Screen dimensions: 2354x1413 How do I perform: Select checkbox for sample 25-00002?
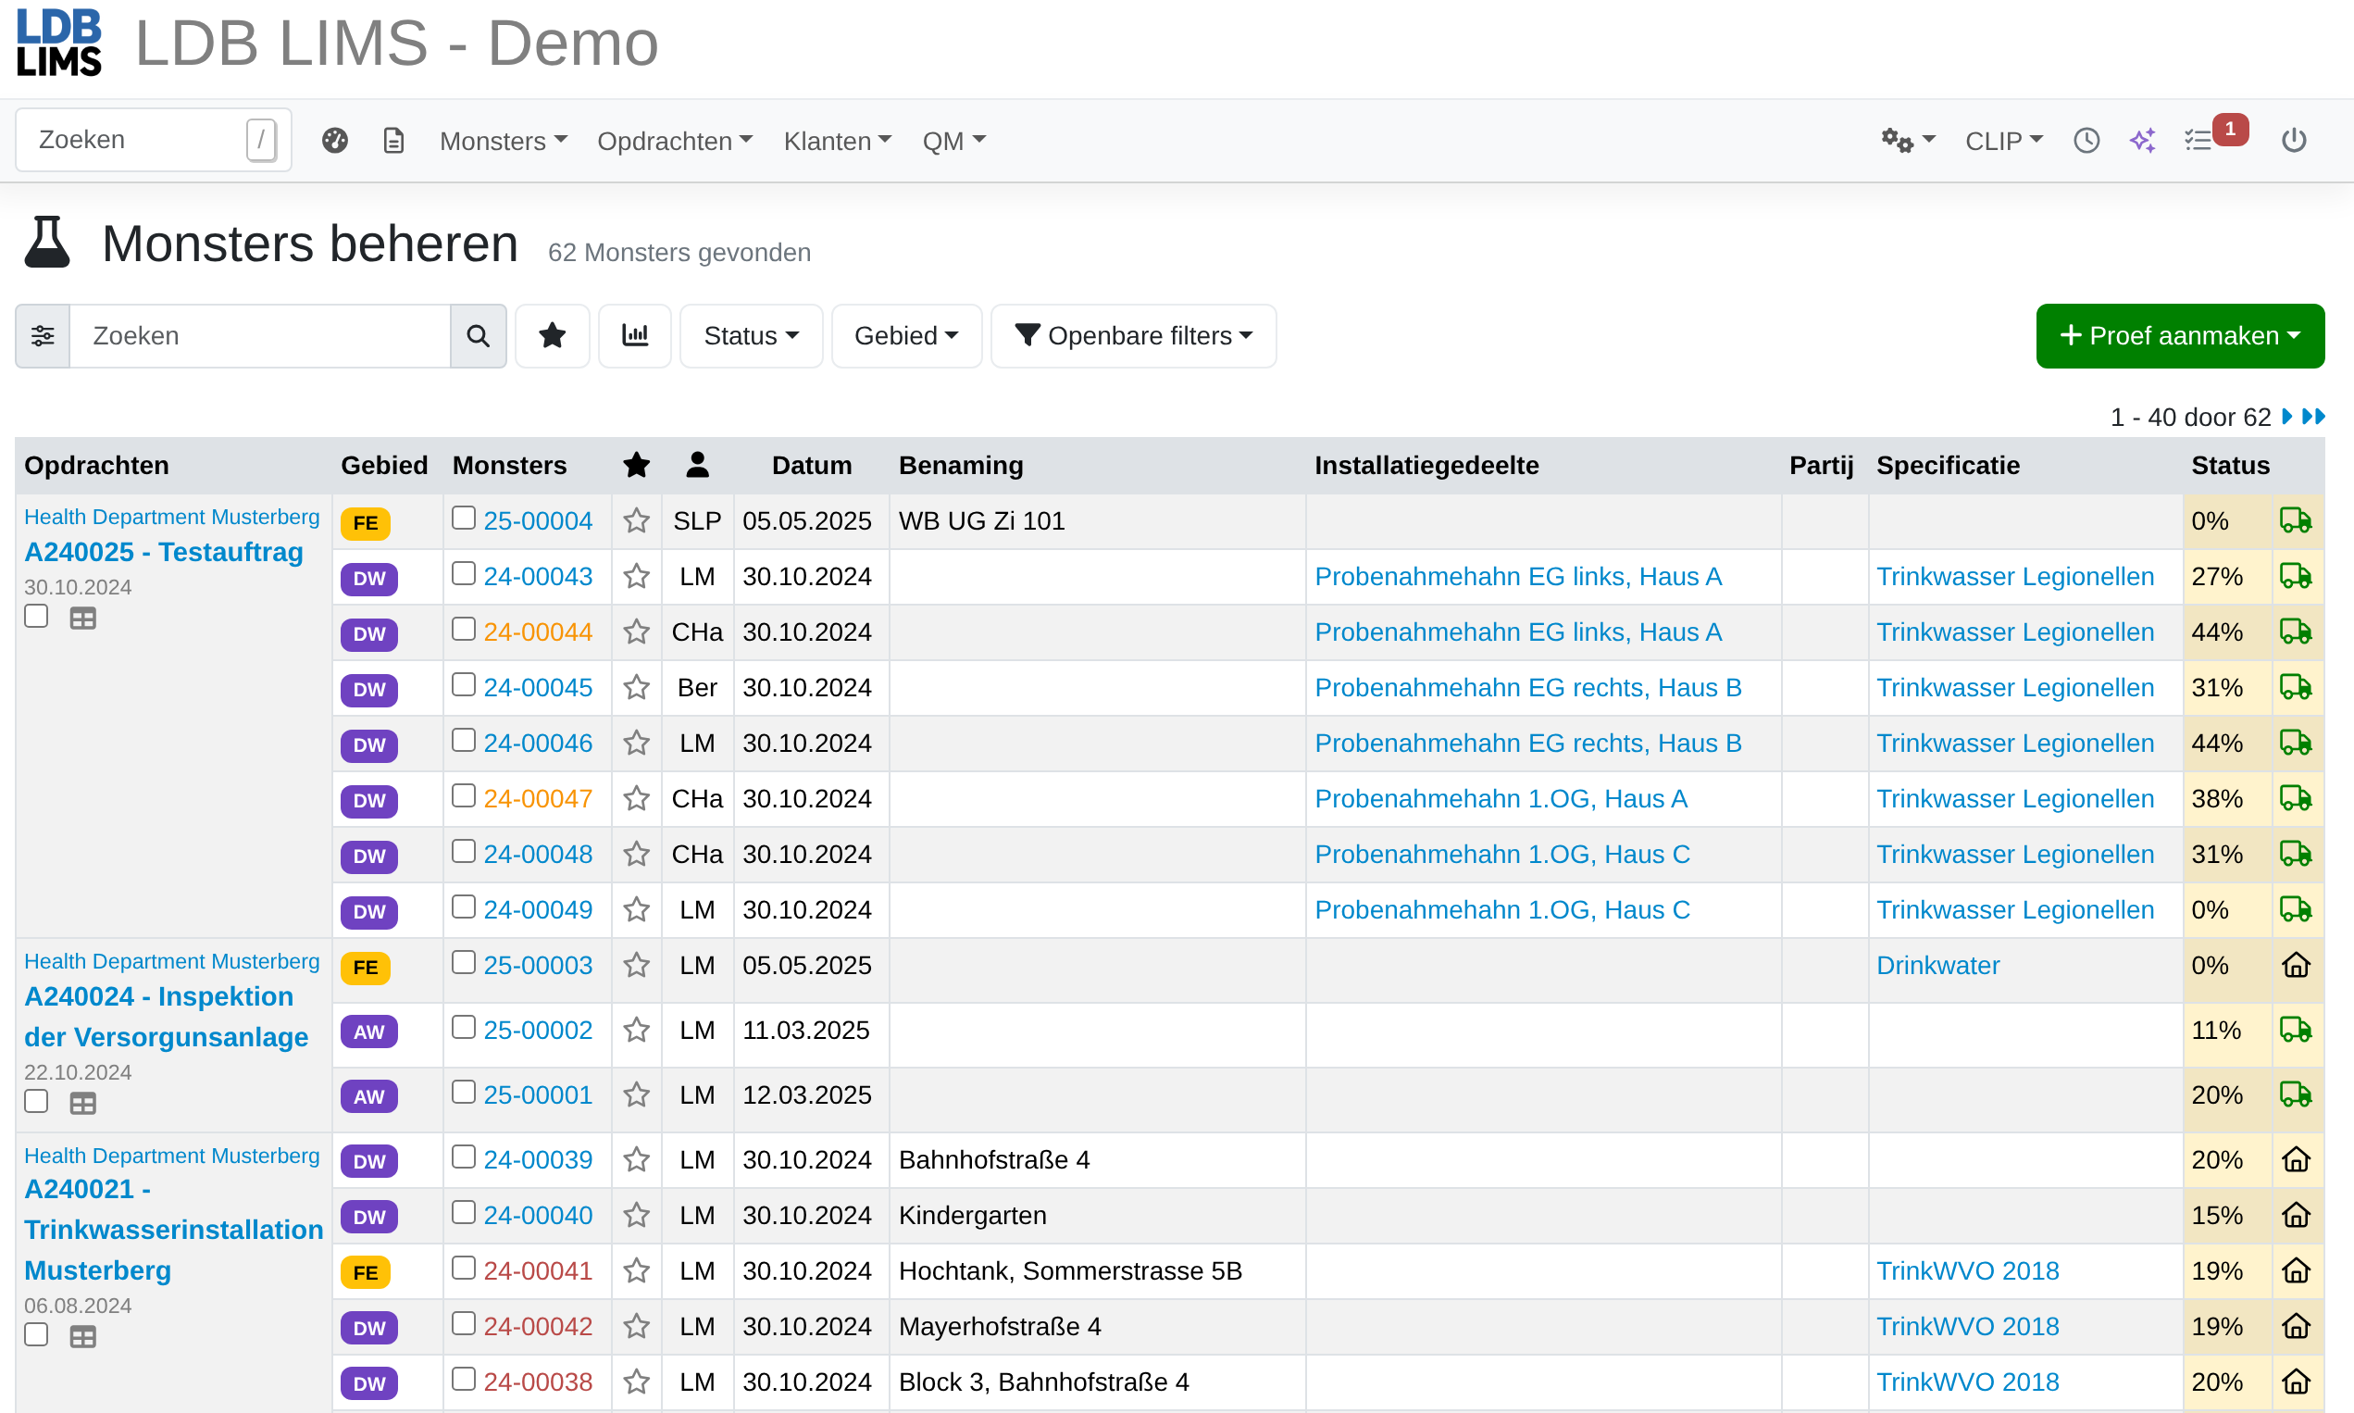[464, 1027]
